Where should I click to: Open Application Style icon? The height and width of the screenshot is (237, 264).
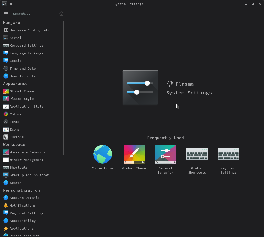[x=6, y=106]
